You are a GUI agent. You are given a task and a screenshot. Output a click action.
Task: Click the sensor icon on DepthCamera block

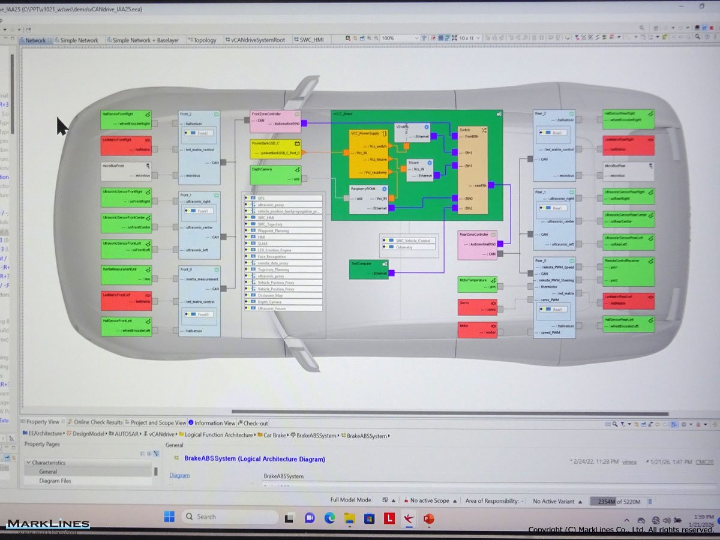click(x=298, y=170)
